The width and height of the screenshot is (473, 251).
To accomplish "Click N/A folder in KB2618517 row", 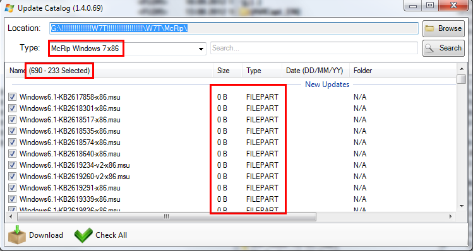I will pos(360,120).
